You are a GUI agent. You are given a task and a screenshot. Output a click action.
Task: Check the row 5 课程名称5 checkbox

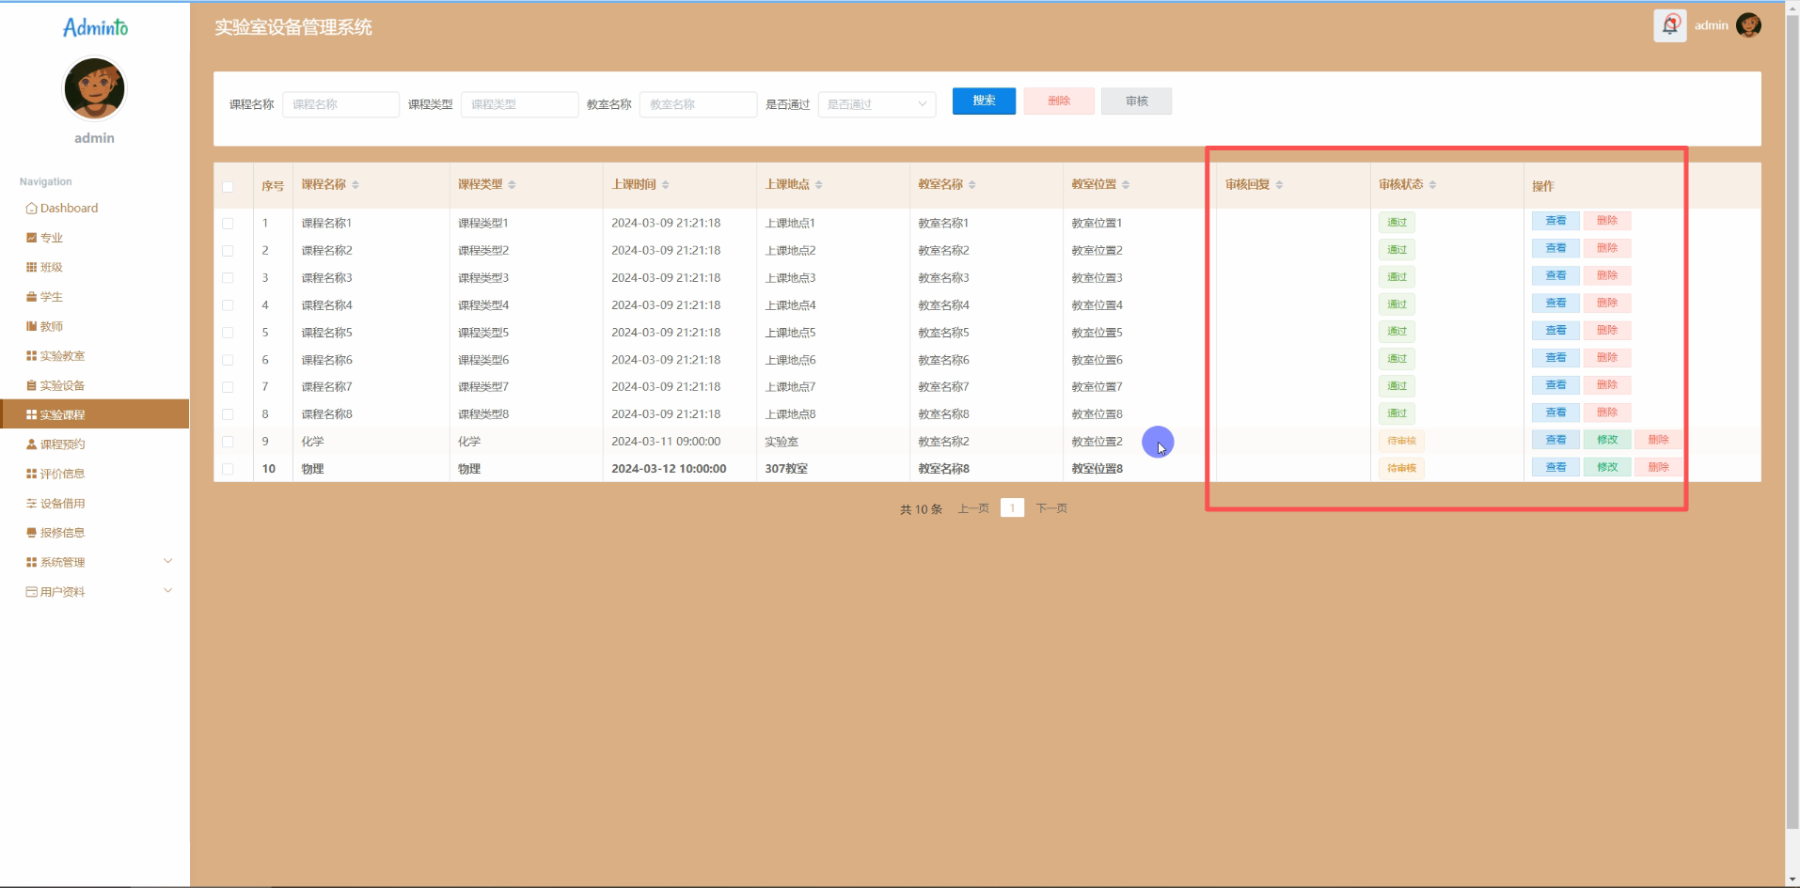click(228, 333)
